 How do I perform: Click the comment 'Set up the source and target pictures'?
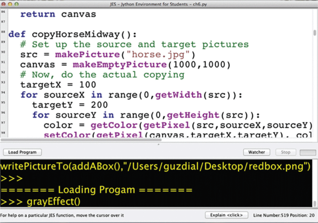(134, 44)
